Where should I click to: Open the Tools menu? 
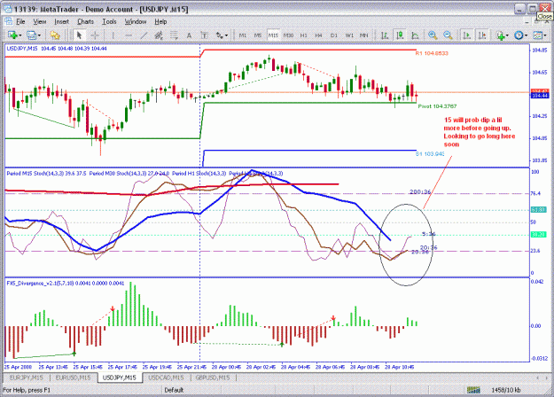109,21
